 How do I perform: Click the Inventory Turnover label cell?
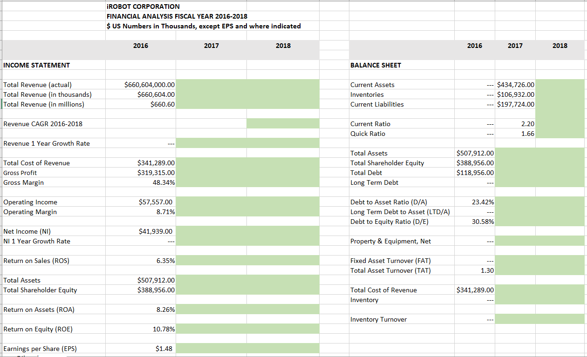click(x=377, y=319)
